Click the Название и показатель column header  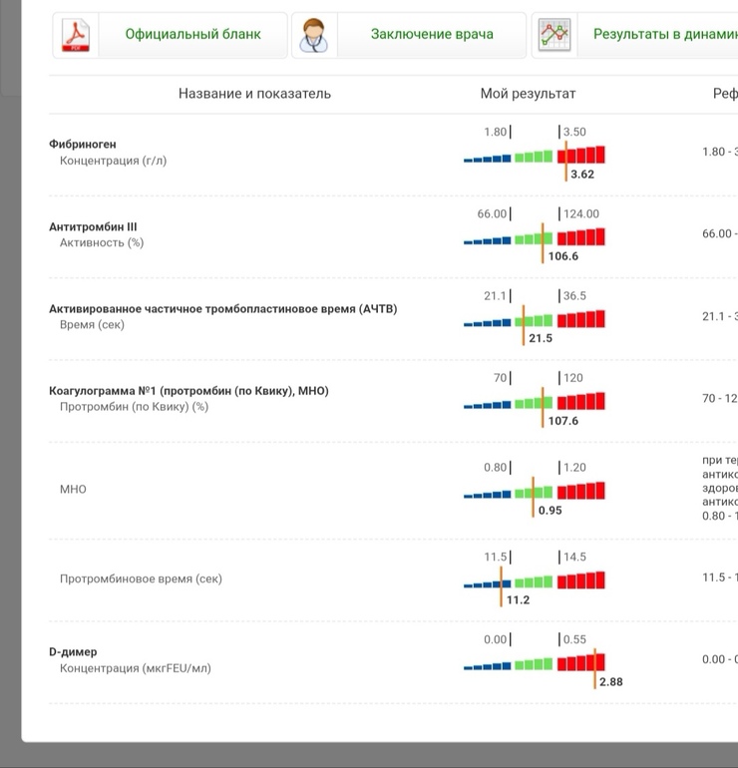pos(254,94)
